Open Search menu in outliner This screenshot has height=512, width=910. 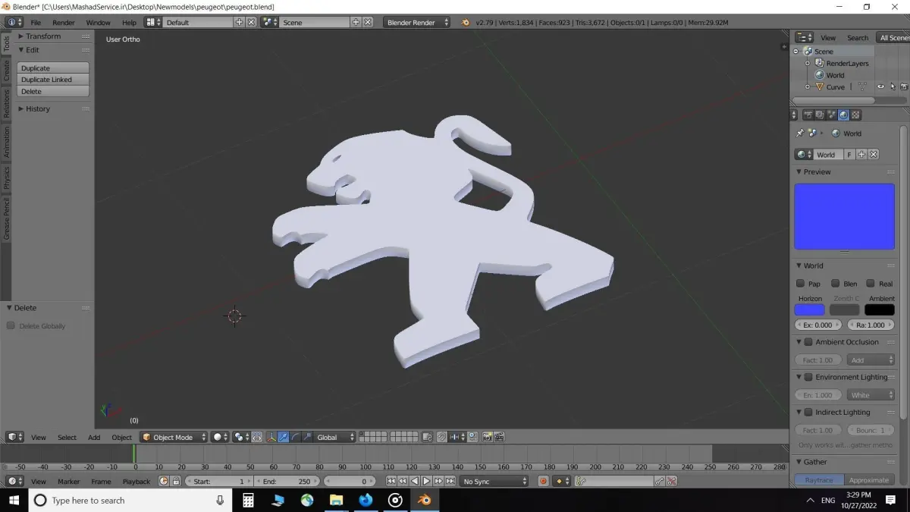(858, 37)
